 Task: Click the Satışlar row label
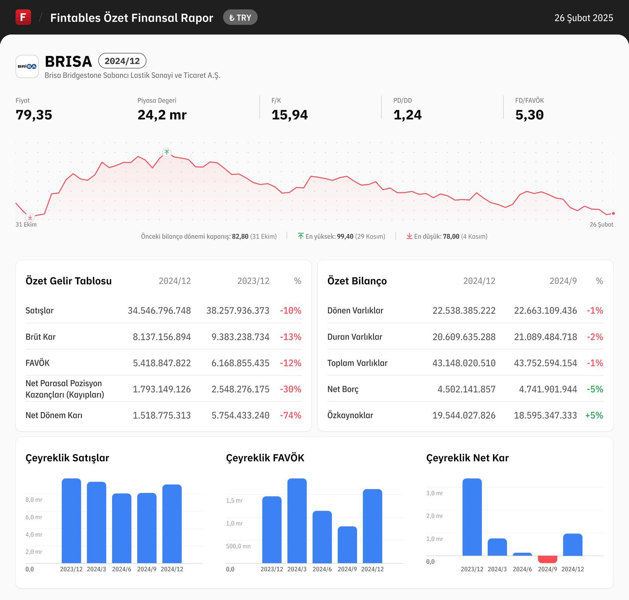39,311
